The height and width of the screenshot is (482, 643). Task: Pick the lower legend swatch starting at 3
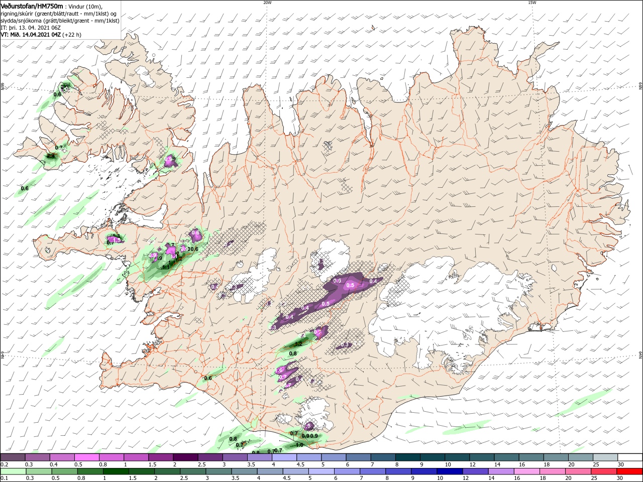click(x=218, y=471)
